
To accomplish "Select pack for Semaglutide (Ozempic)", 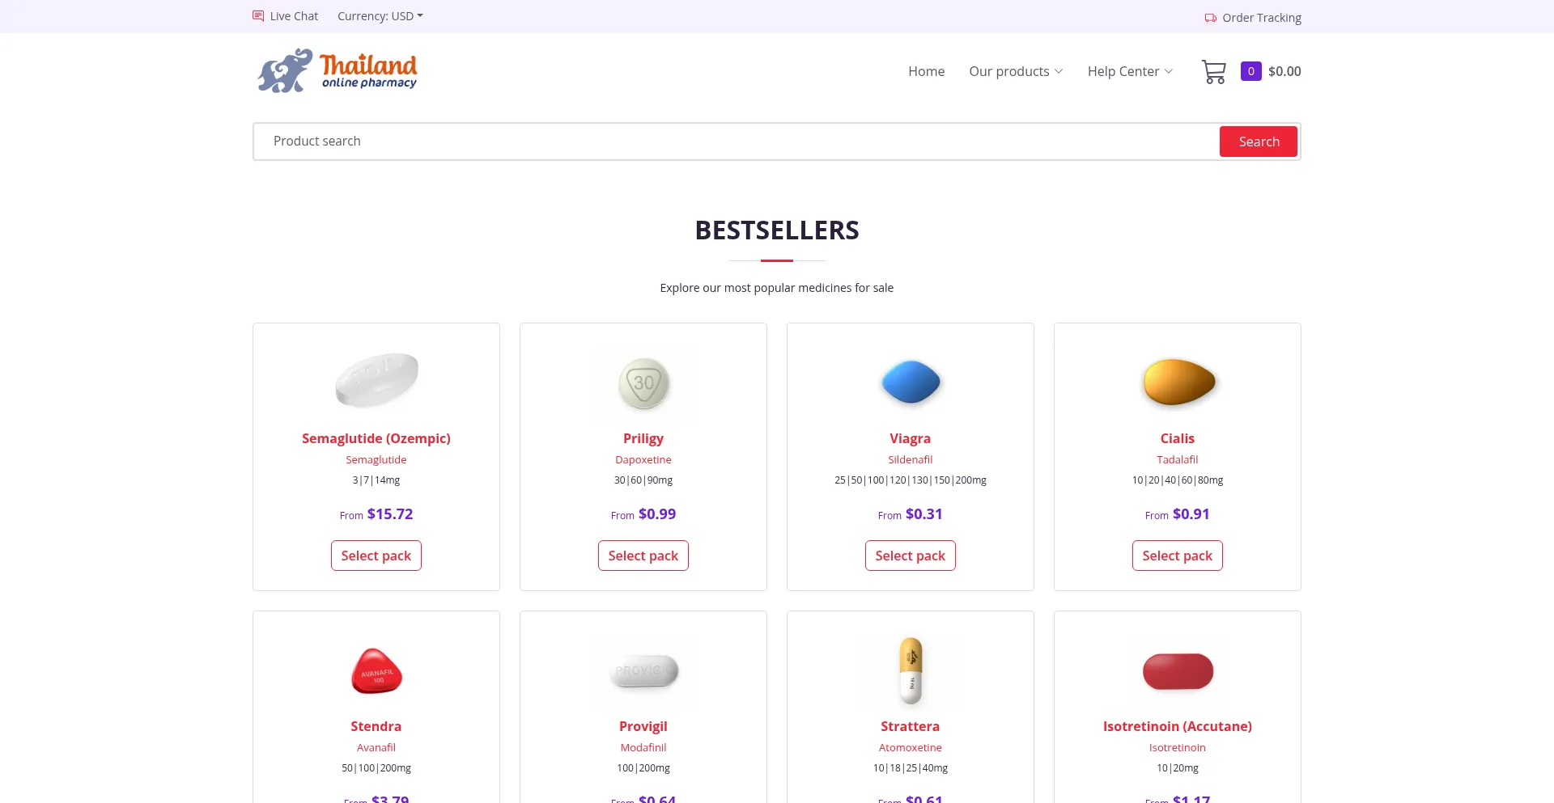I will 376,556.
